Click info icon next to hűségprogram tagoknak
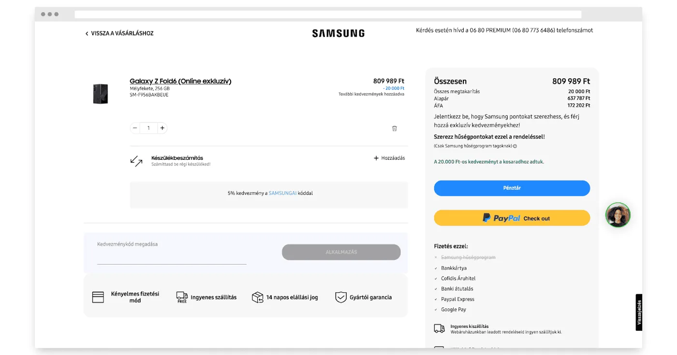The image size is (677, 355). coord(515,146)
